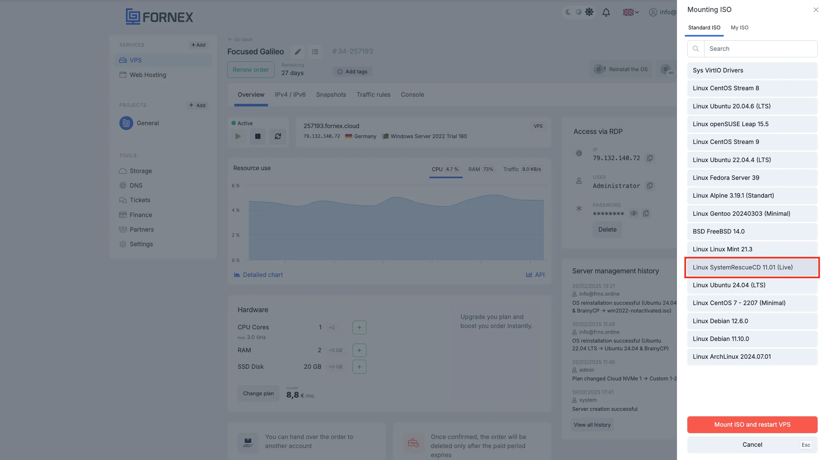This screenshot has height=460, width=828.
Task: Select Linux CentOS Stream 9 ISO
Action: (752, 142)
